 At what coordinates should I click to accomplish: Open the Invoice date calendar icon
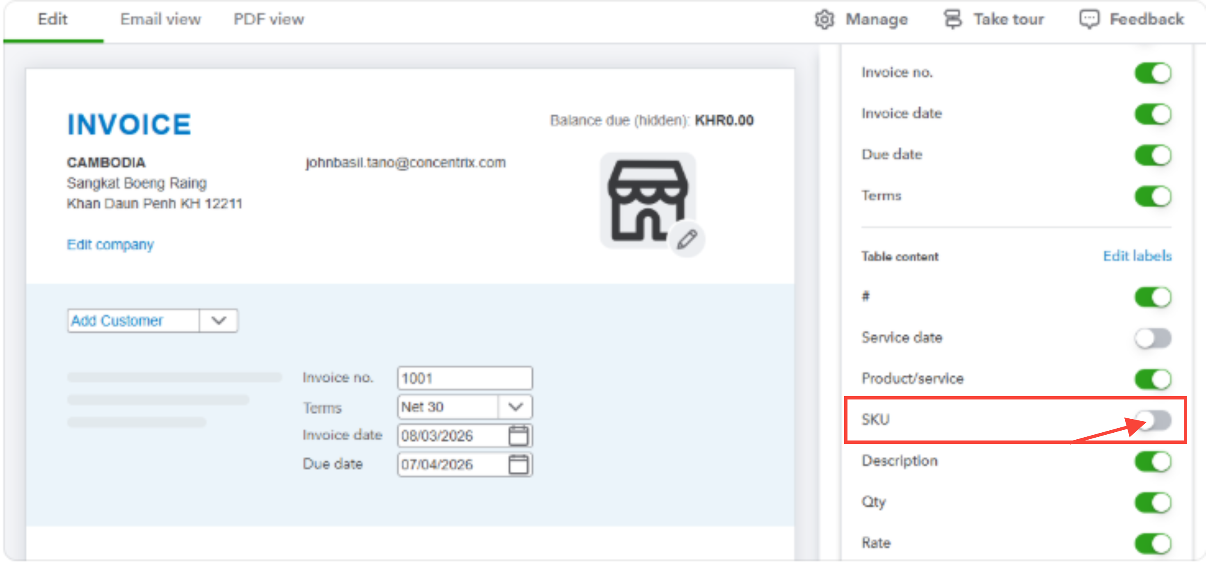pyautogui.click(x=518, y=436)
